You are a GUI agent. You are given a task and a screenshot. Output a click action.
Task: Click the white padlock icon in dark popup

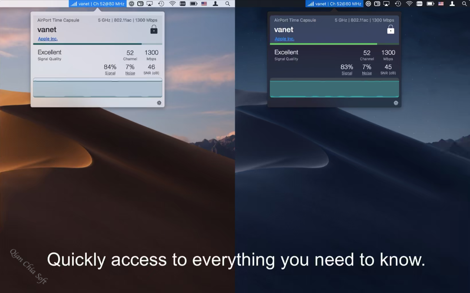click(391, 30)
